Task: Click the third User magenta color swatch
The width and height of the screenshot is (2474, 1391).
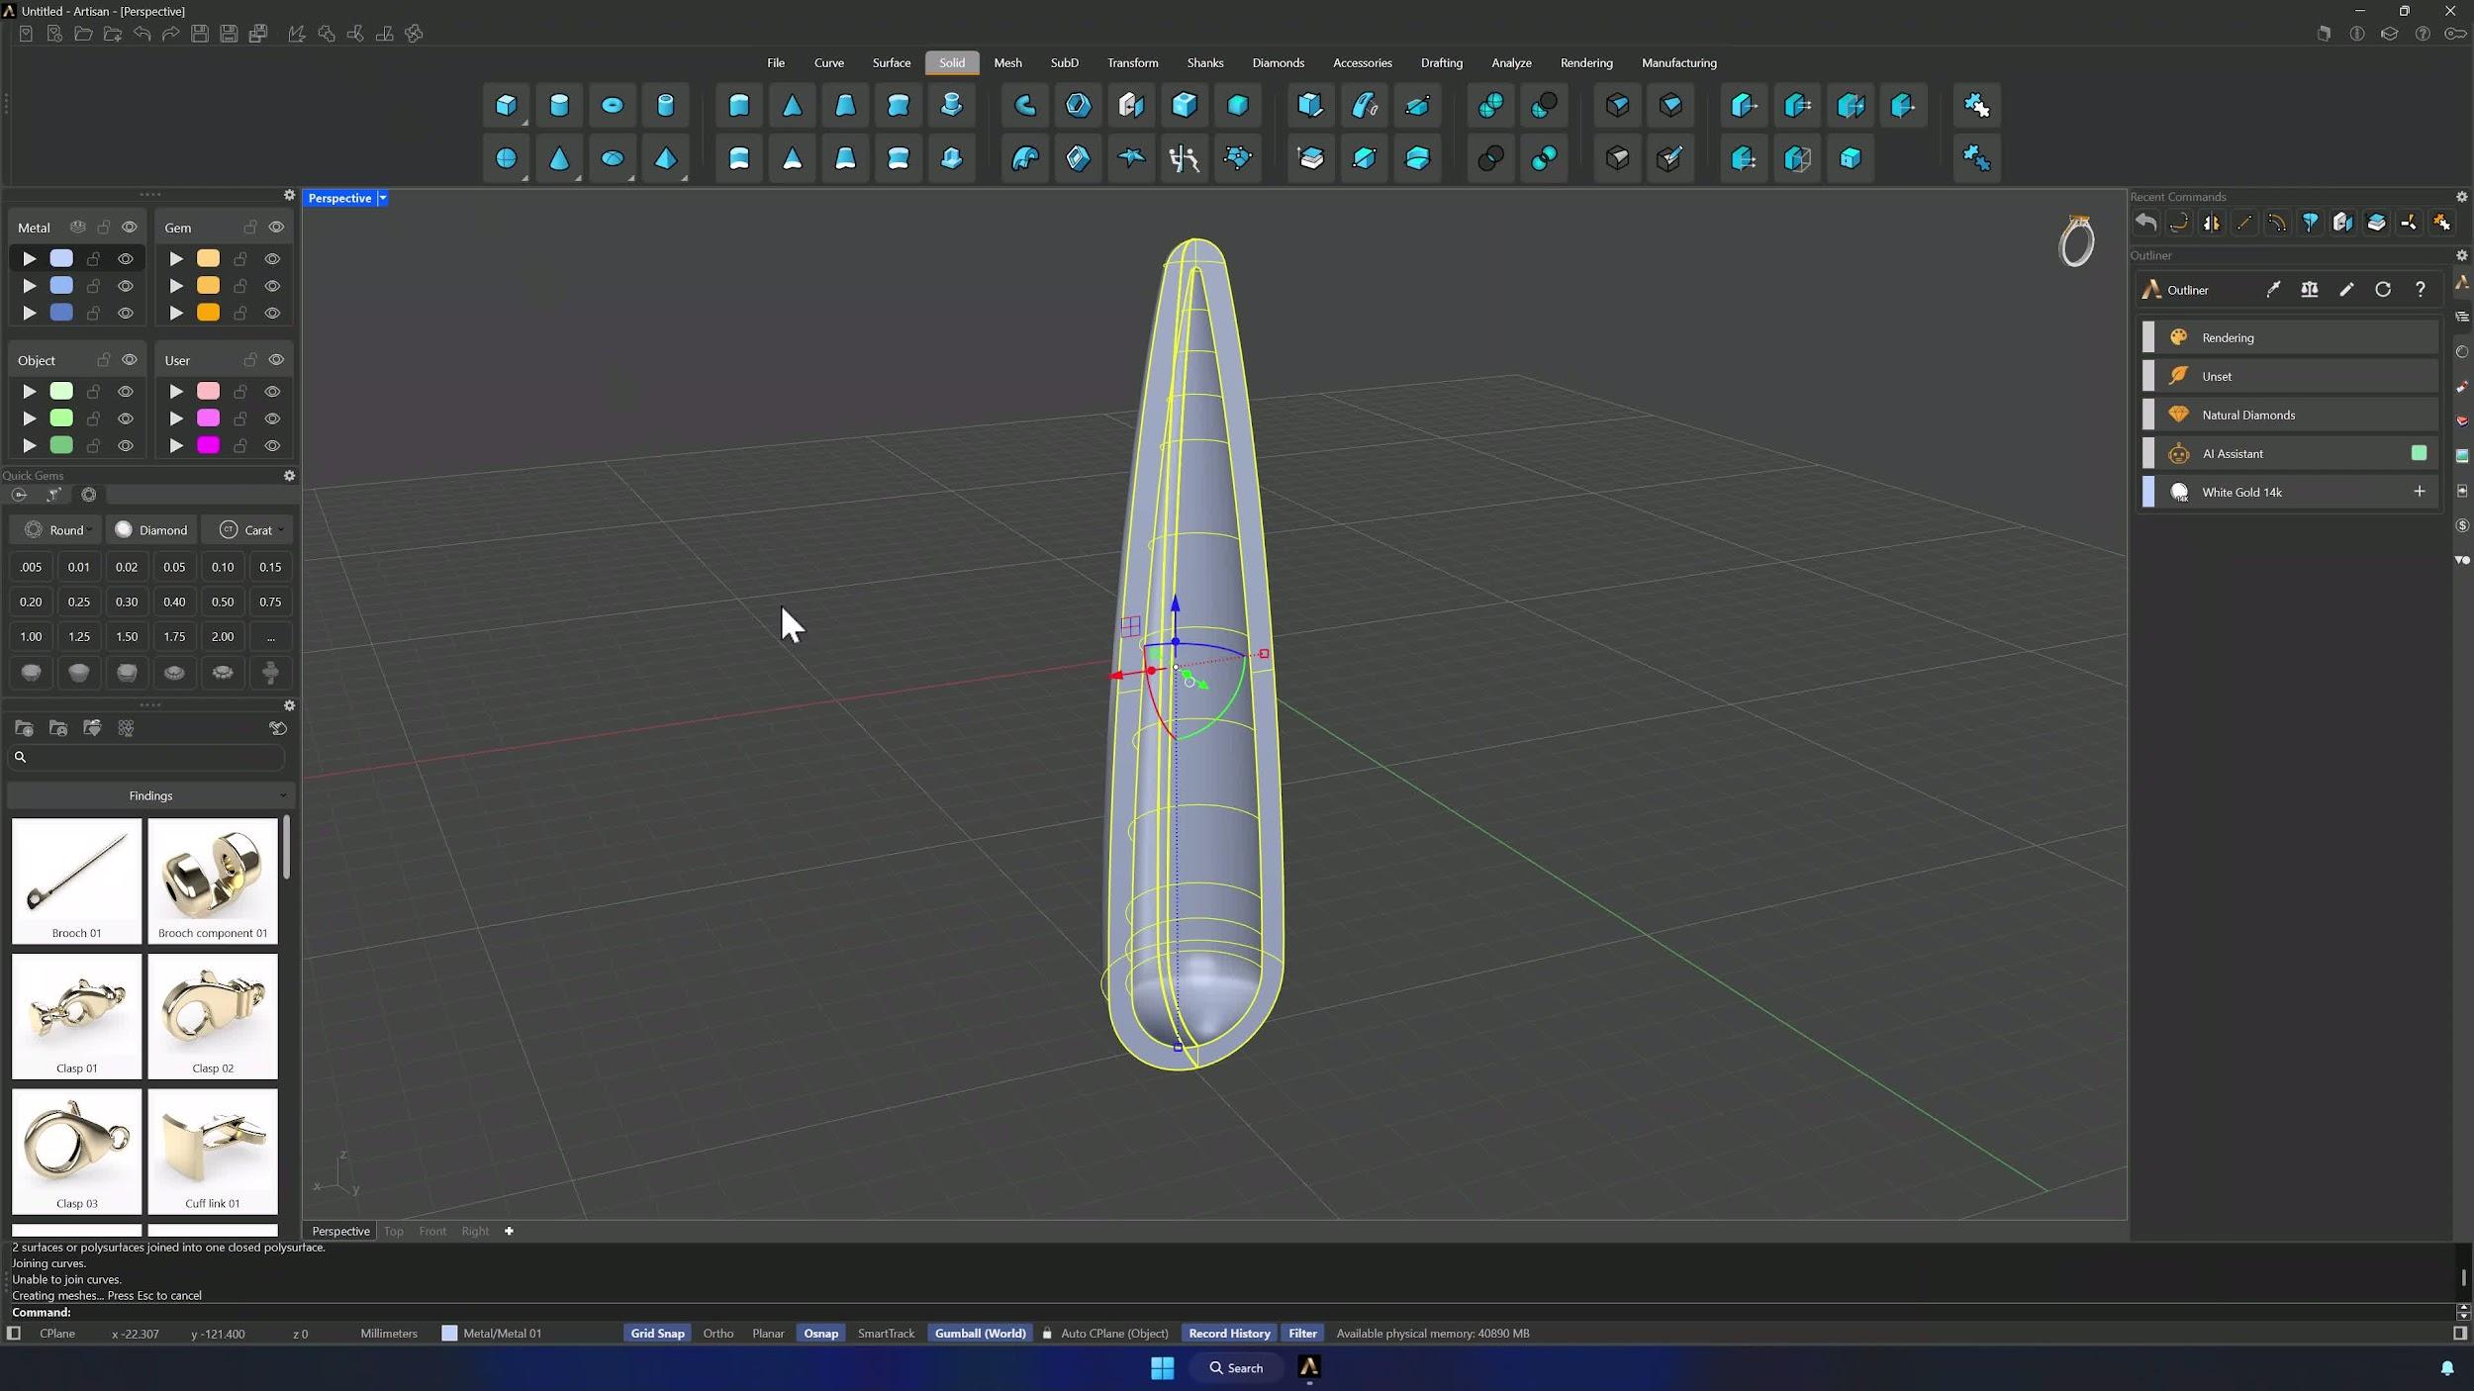Action: (x=208, y=445)
